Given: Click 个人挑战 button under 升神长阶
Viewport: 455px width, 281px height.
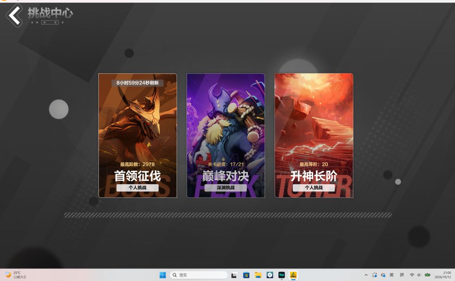Looking at the screenshot, I should click(x=314, y=188).
